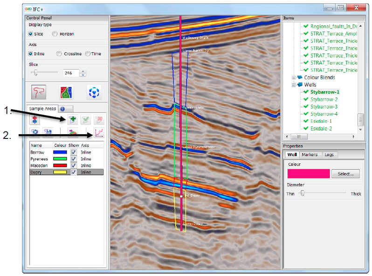The height and width of the screenshot is (276, 372).
Task: Click the red and blue well sampling icon
Action: pyautogui.click(x=34, y=120)
